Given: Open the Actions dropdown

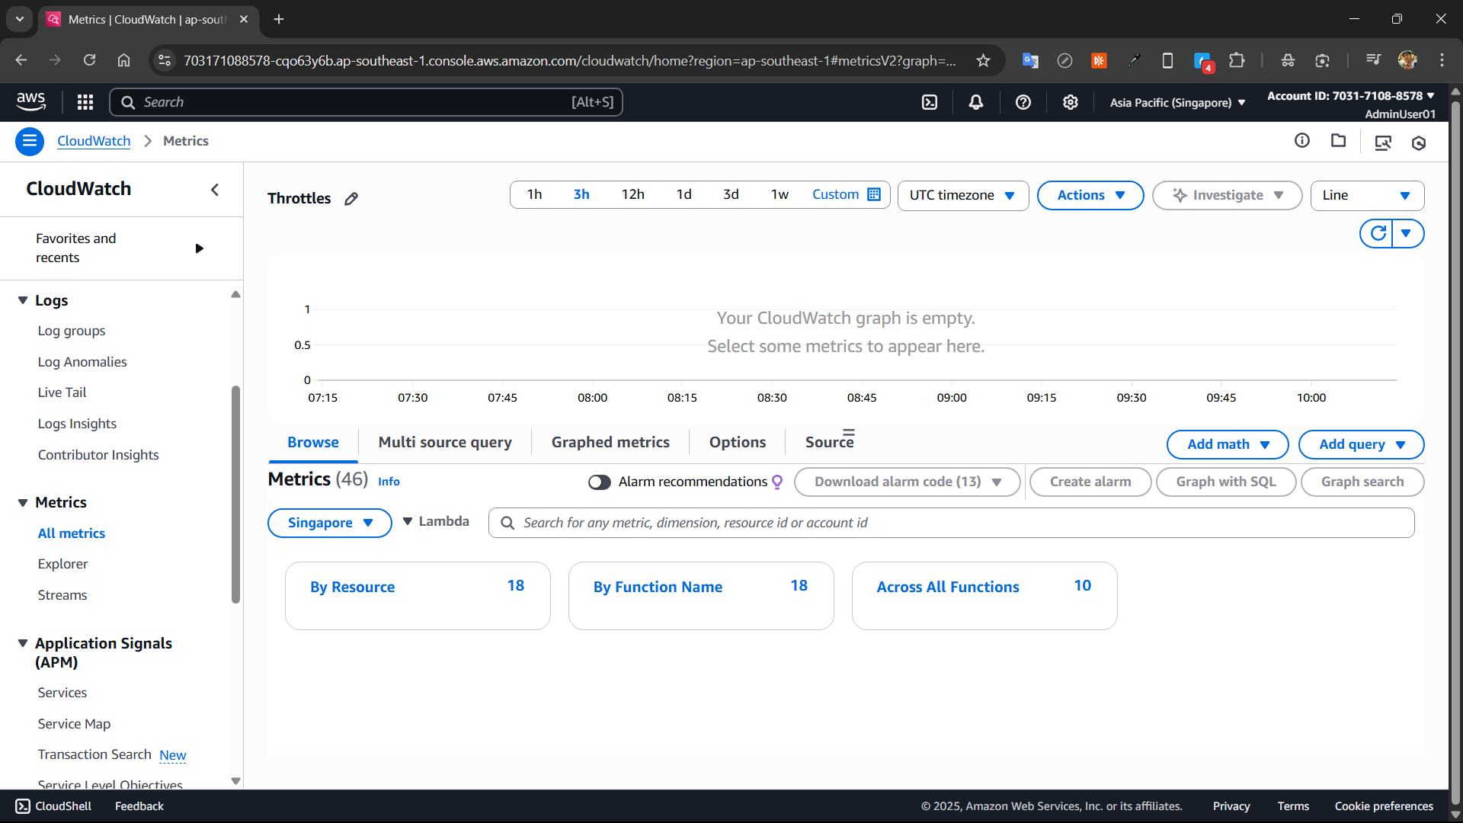Looking at the screenshot, I should coord(1090,195).
